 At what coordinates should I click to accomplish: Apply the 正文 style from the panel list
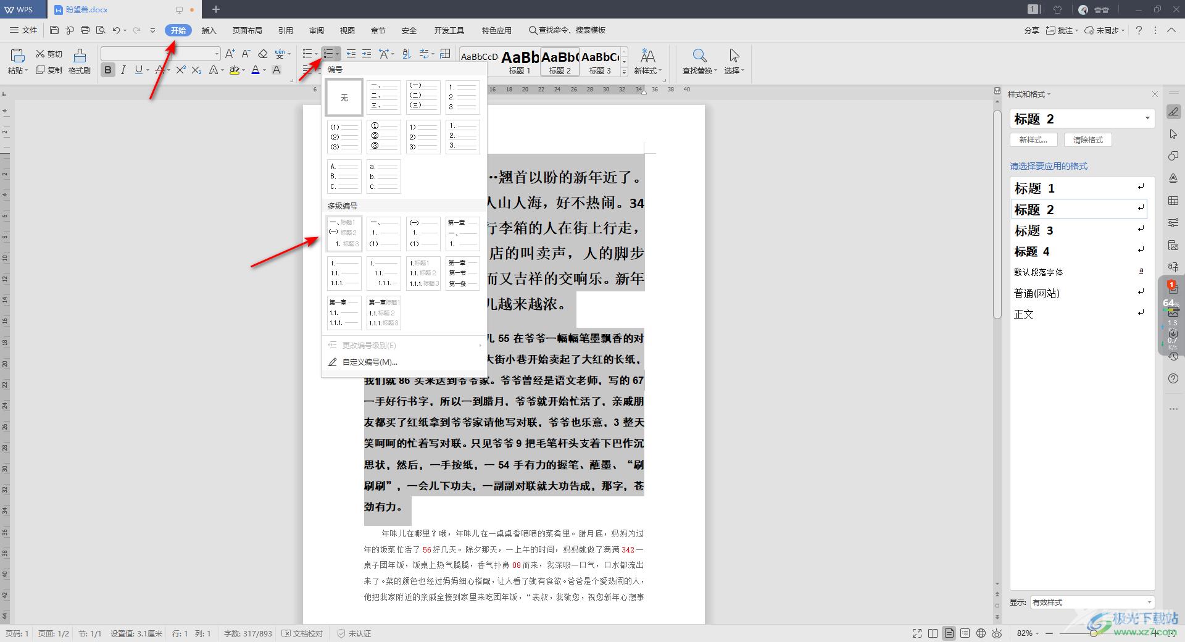[x=1079, y=314]
